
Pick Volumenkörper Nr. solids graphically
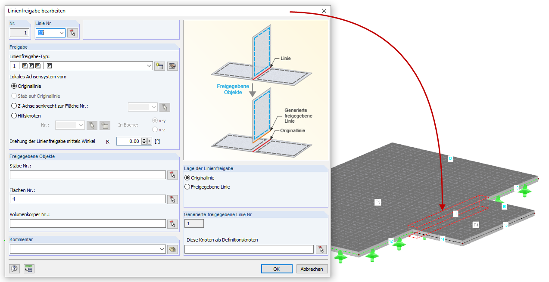tap(172, 224)
